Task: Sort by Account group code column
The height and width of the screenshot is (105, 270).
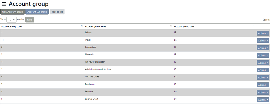Action: pos(42,26)
